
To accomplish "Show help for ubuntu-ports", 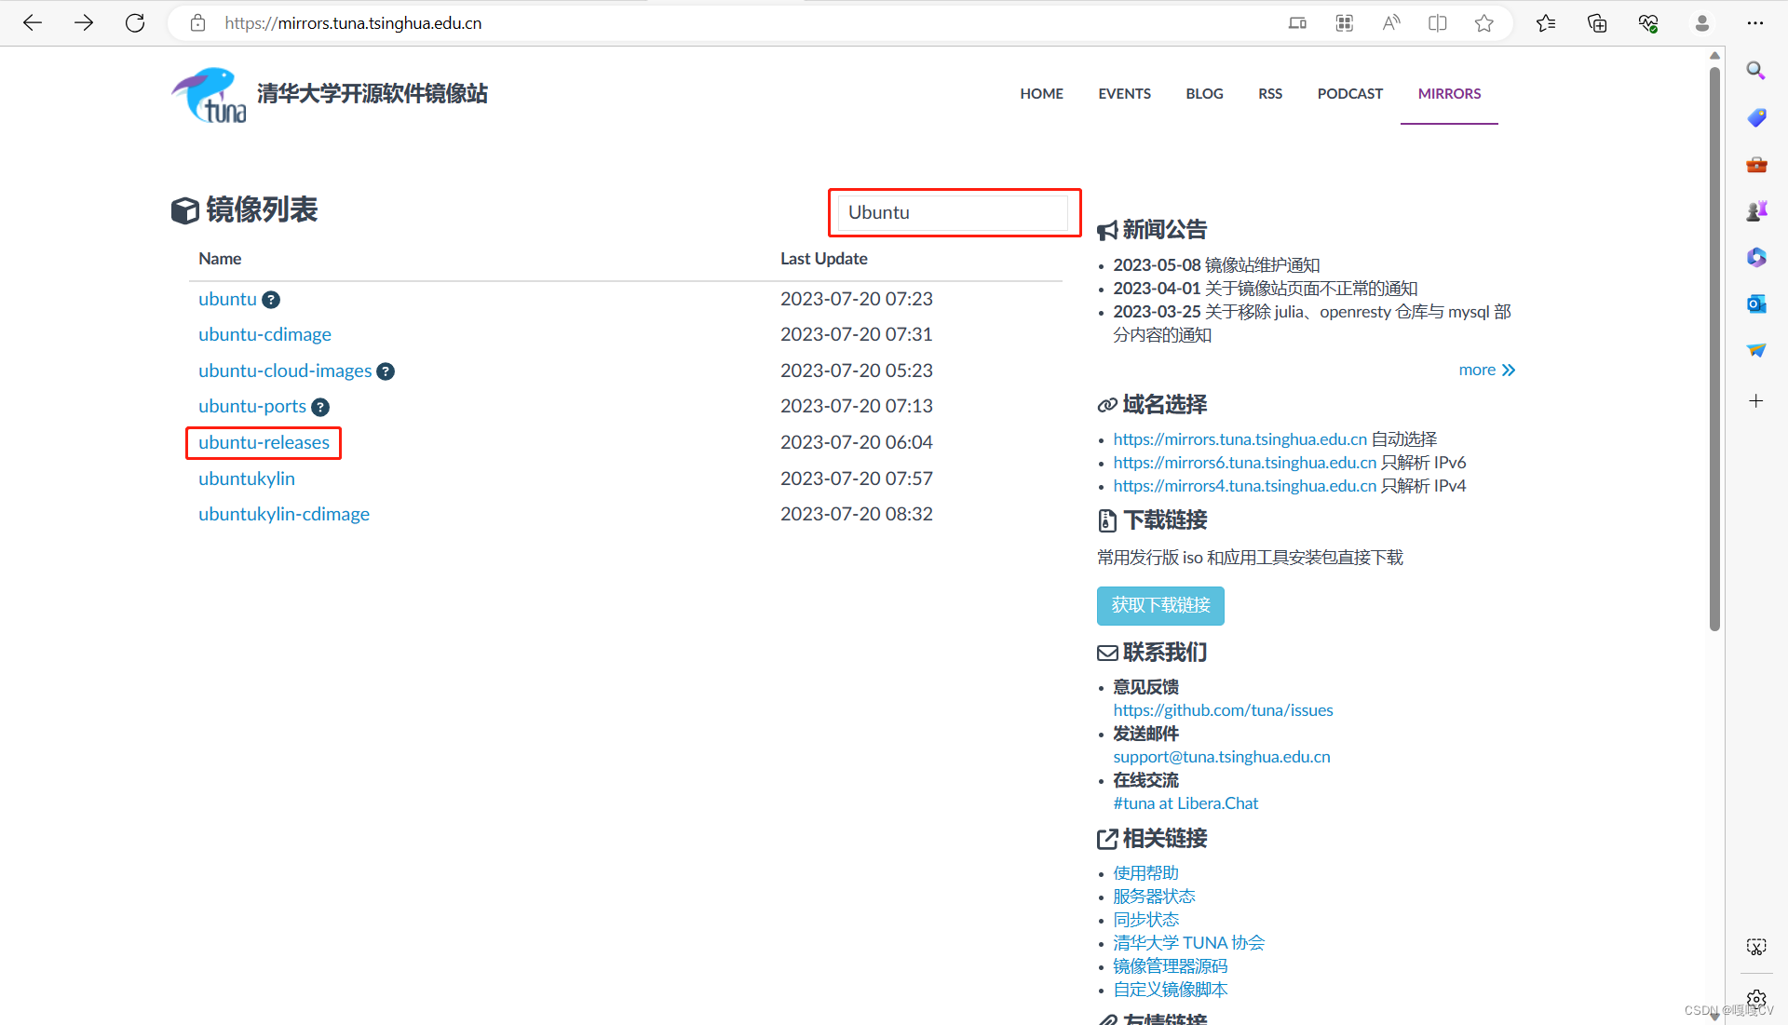I will (320, 407).
